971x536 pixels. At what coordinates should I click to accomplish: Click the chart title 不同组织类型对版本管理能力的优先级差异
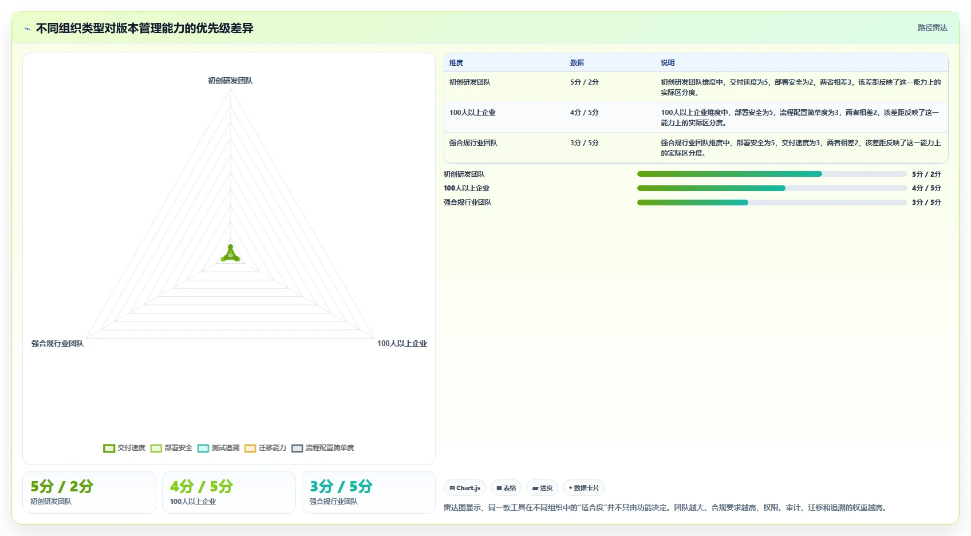tap(145, 29)
